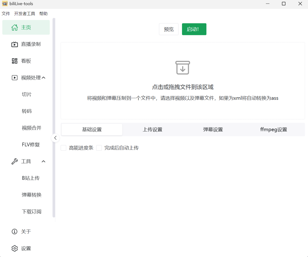Collapse the sidebar with the arrow button
The image size is (308, 257).
tap(55, 138)
